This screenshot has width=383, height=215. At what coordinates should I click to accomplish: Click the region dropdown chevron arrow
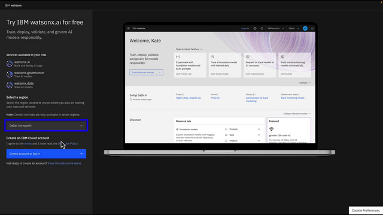(x=81, y=125)
